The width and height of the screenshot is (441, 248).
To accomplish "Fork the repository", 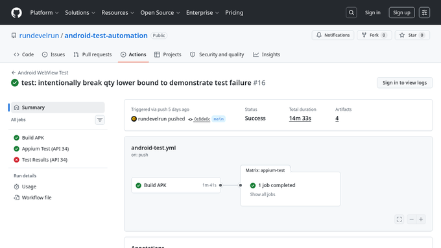I will [374, 35].
